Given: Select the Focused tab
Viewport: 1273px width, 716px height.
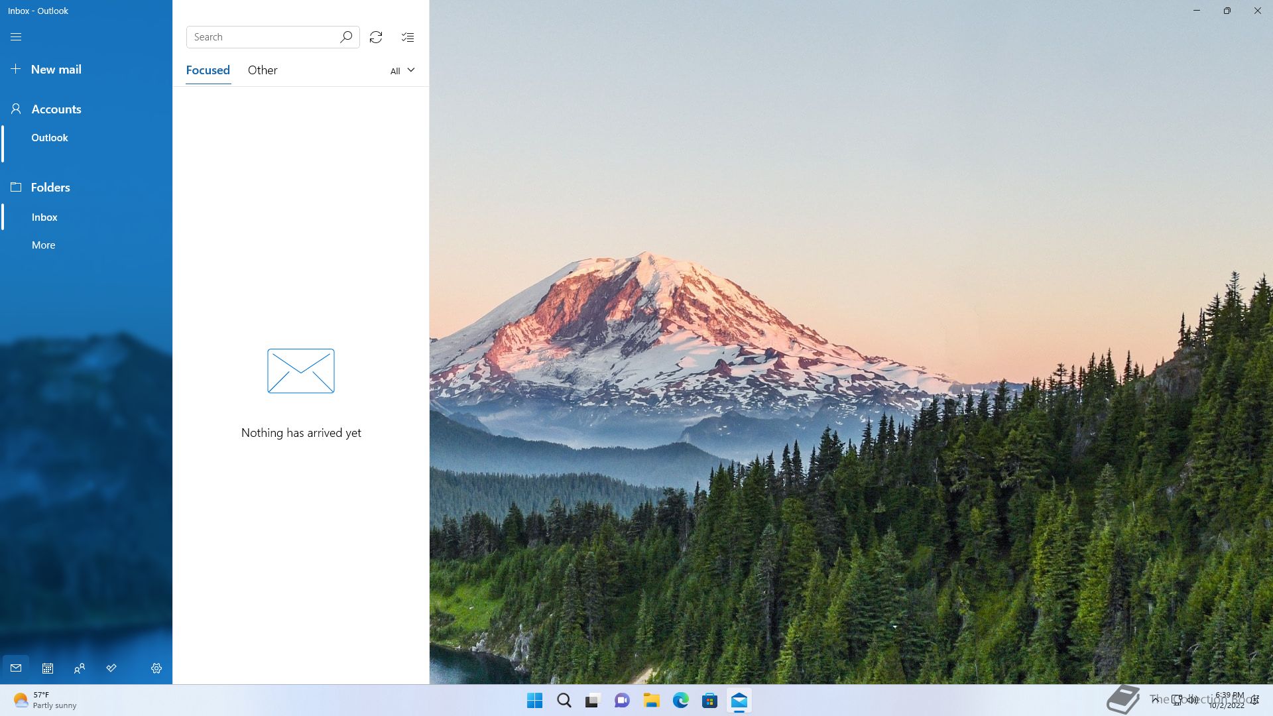Looking at the screenshot, I should pos(208,70).
